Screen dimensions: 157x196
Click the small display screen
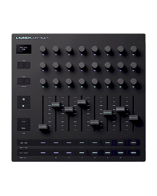[x=24, y=49]
